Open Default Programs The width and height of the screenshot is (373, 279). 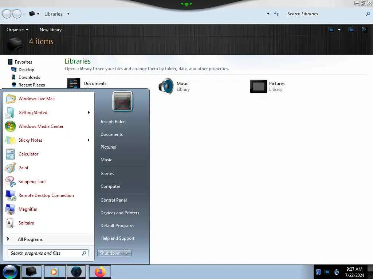click(x=117, y=225)
